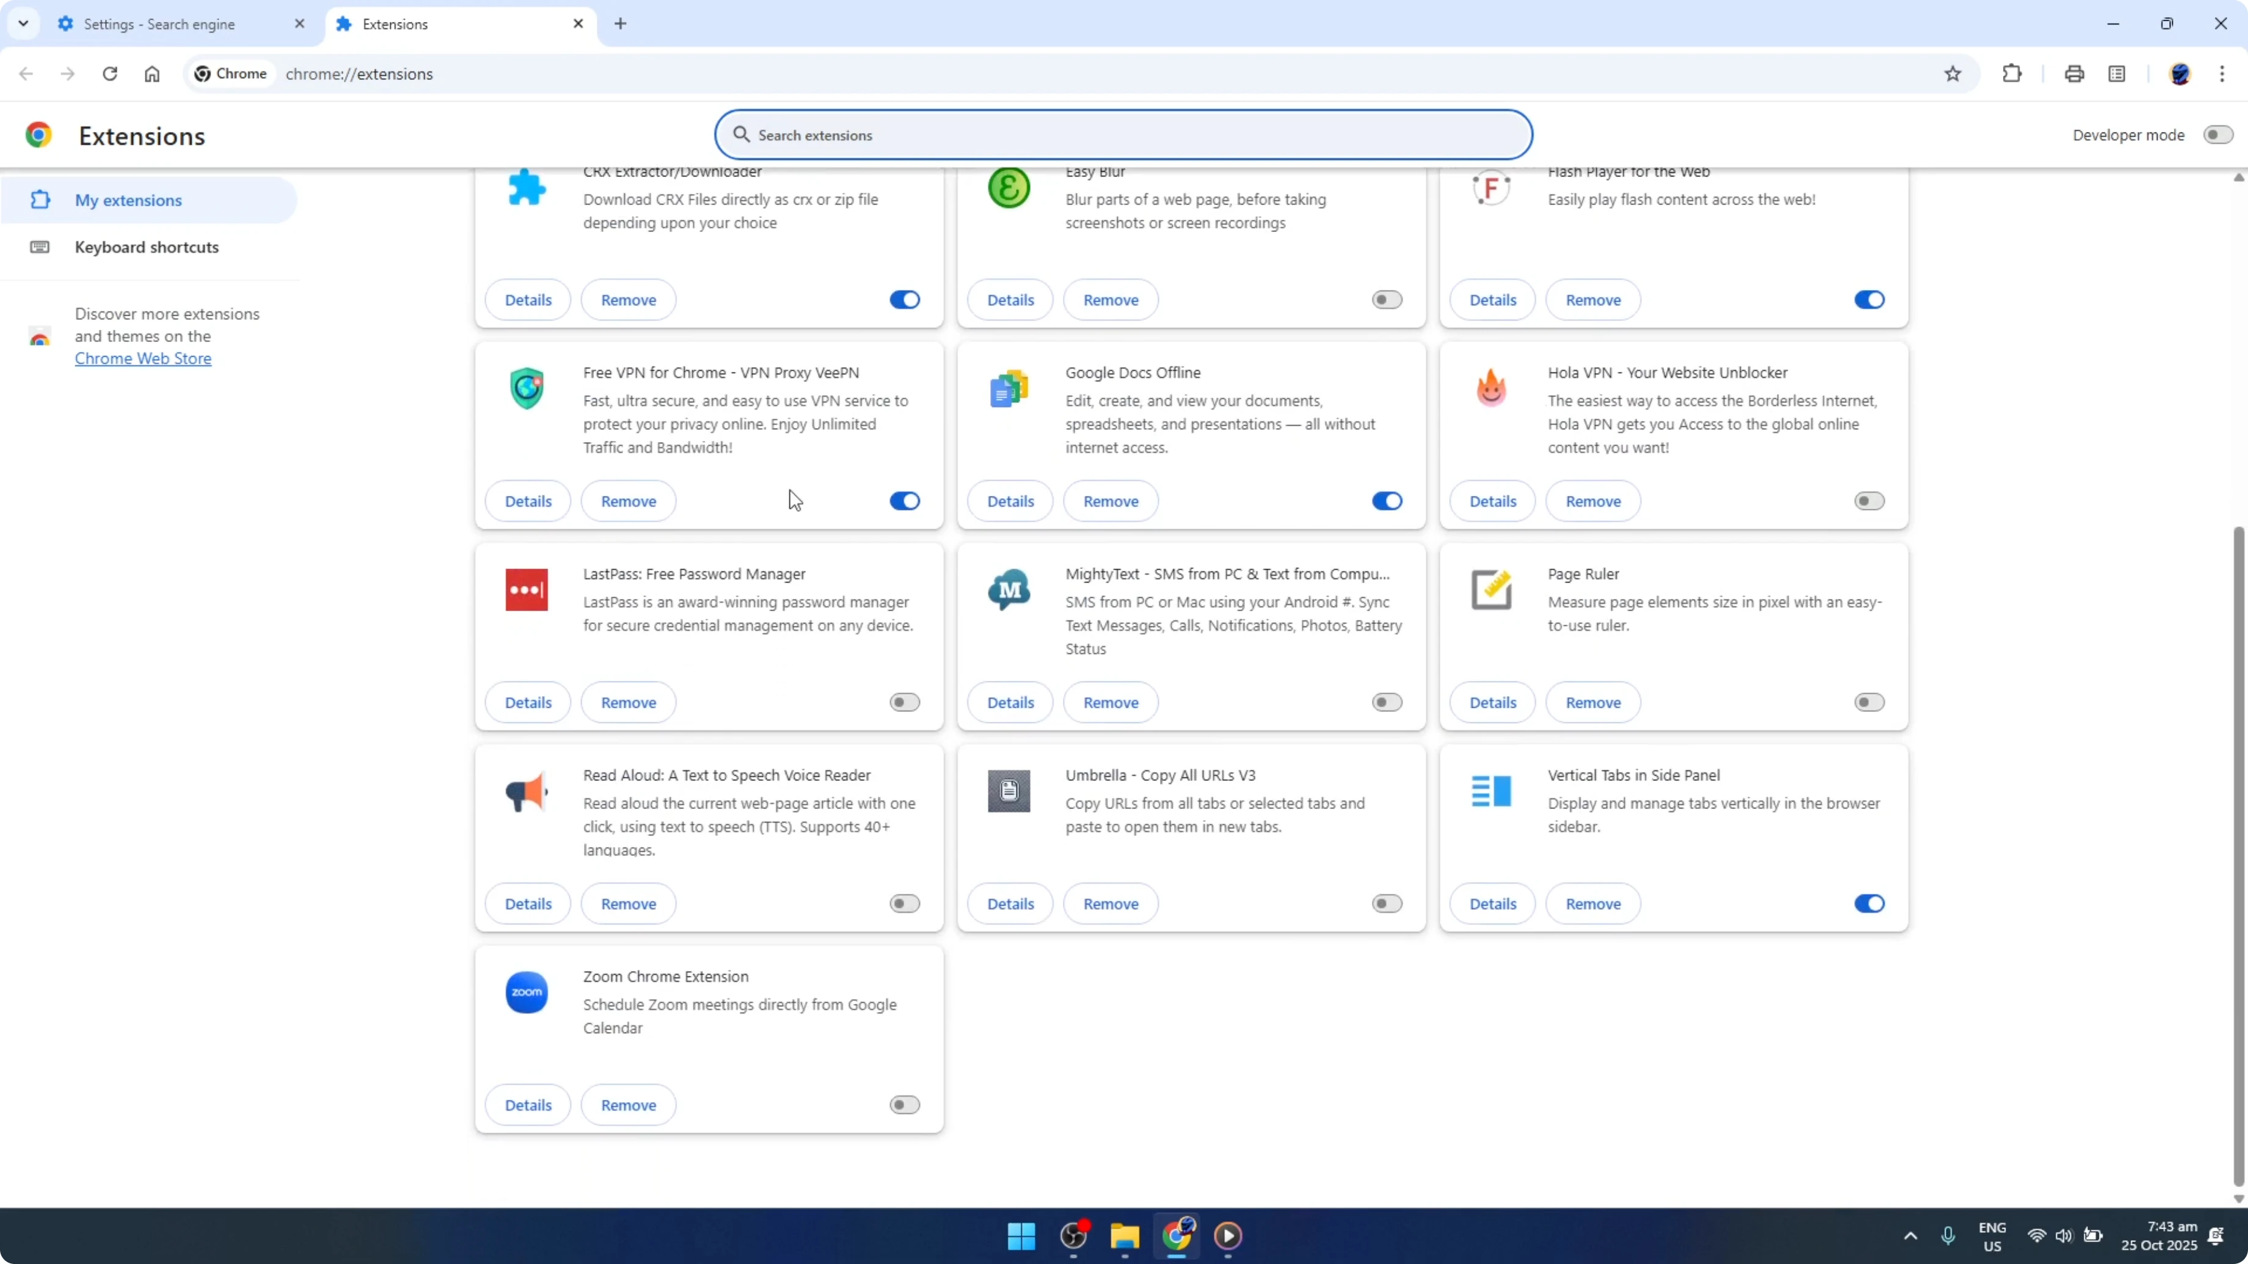The width and height of the screenshot is (2248, 1264).
Task: Open the extensions puzzle toolbar icon
Action: coord(2012,74)
